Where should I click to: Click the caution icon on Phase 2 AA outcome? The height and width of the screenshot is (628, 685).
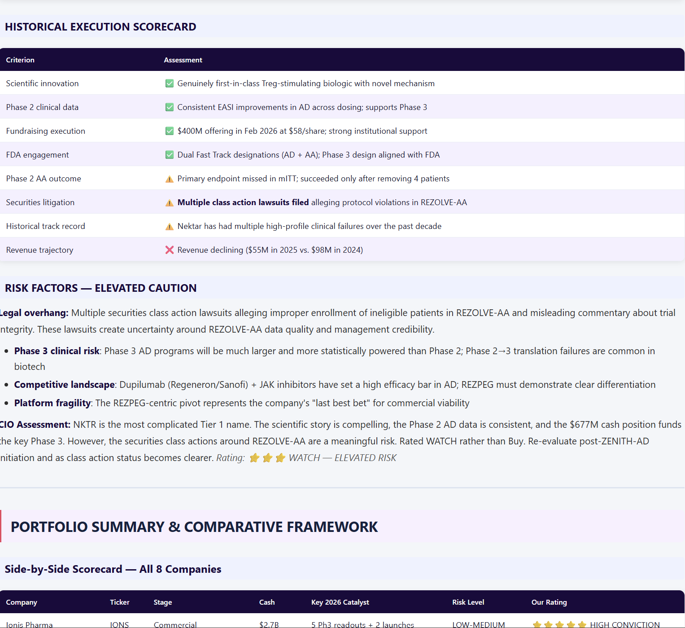(x=170, y=179)
